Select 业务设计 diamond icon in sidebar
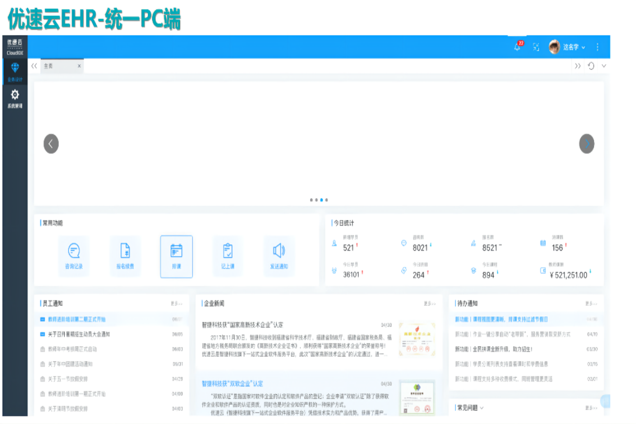 coord(15,70)
